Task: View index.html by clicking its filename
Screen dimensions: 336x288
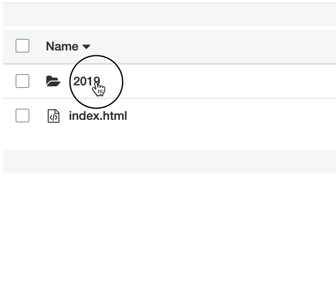Action: click(x=98, y=116)
